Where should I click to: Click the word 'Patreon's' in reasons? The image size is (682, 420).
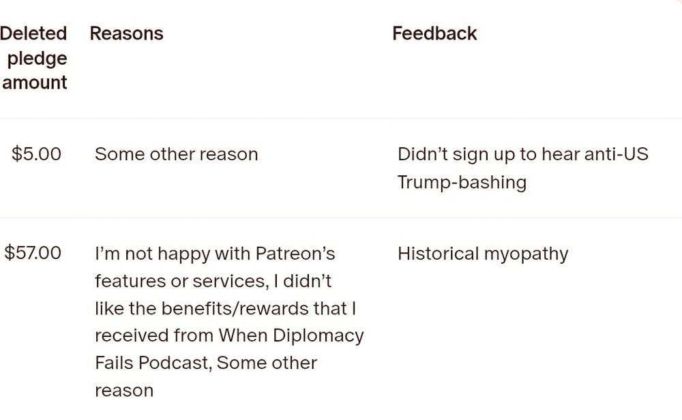tap(295, 254)
